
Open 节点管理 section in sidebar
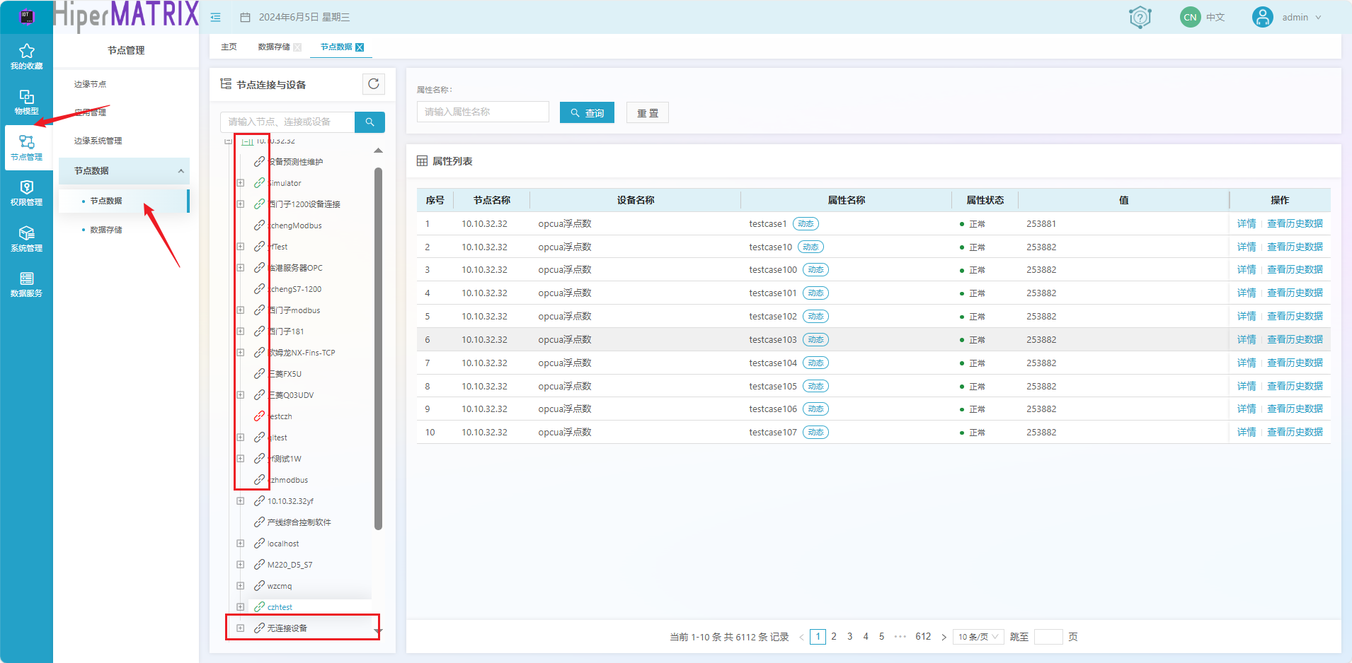(26, 148)
